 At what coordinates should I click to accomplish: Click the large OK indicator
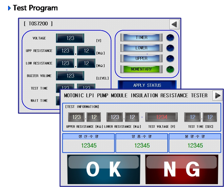pos(104,169)
